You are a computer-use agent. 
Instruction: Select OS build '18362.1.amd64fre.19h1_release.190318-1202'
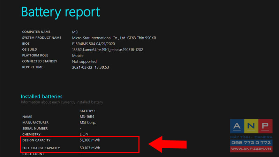click(x=107, y=50)
